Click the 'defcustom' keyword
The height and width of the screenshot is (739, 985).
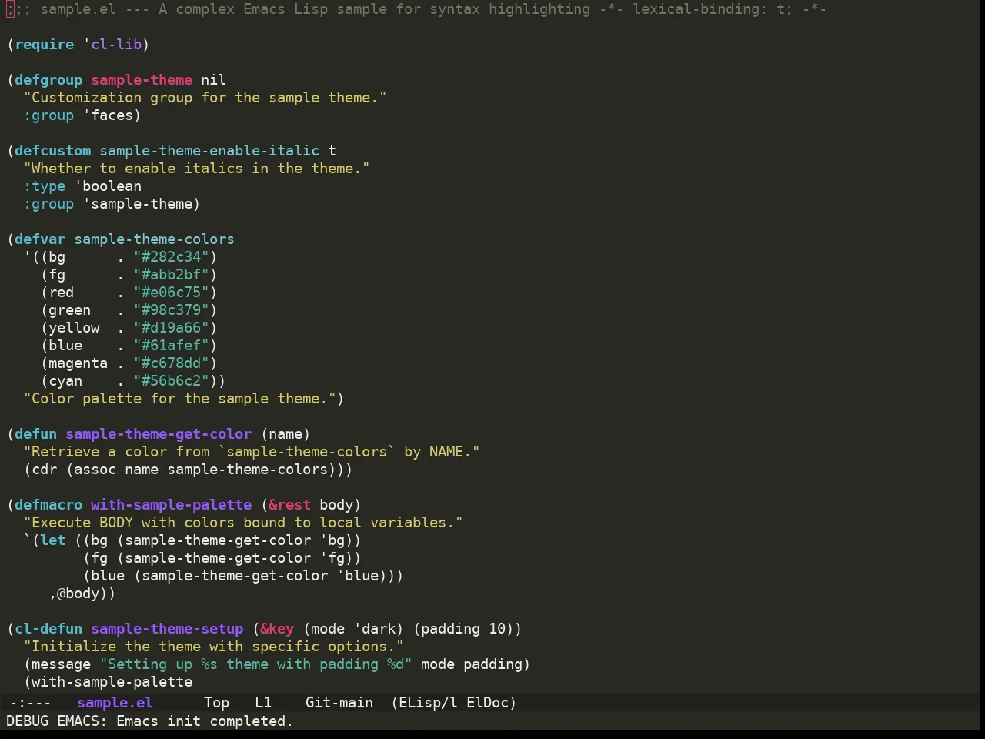point(53,151)
